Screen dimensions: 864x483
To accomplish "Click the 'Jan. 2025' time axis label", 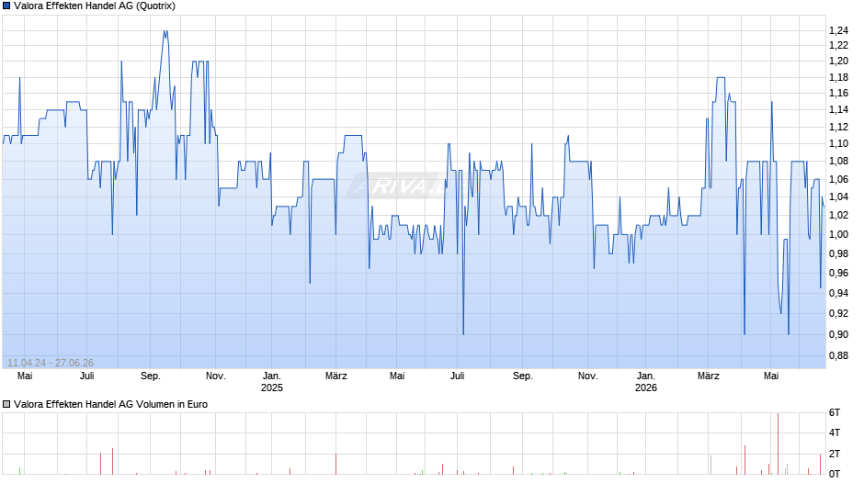I will pyautogui.click(x=272, y=382).
